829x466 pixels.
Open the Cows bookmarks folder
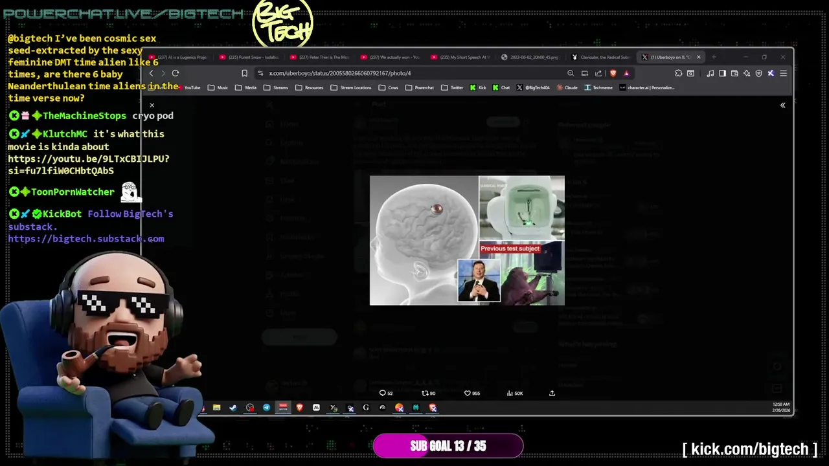point(389,87)
